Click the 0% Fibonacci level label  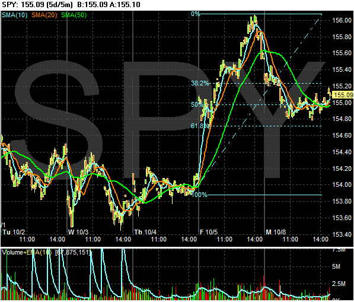(x=196, y=14)
